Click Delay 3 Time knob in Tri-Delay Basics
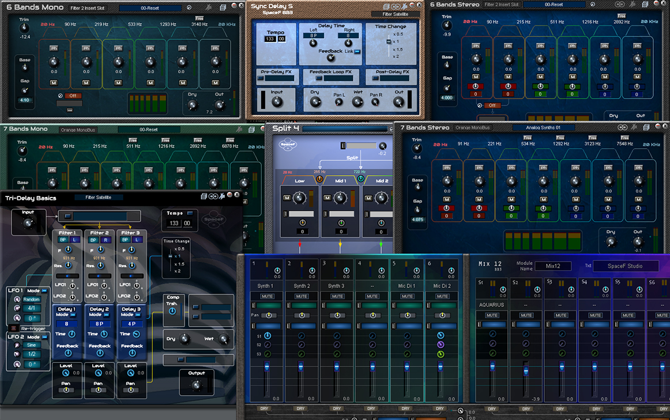This screenshot has width=670, height=420. tap(136, 334)
